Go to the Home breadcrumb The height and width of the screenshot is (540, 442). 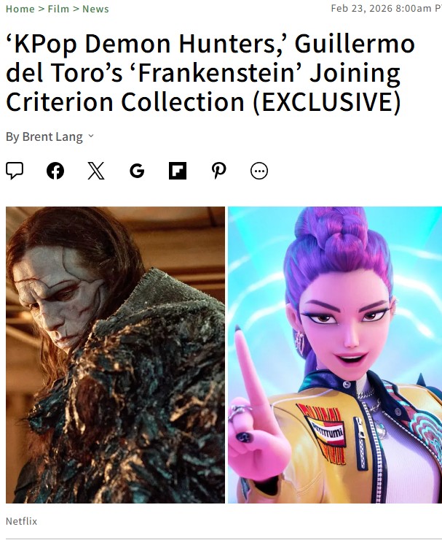(20, 9)
